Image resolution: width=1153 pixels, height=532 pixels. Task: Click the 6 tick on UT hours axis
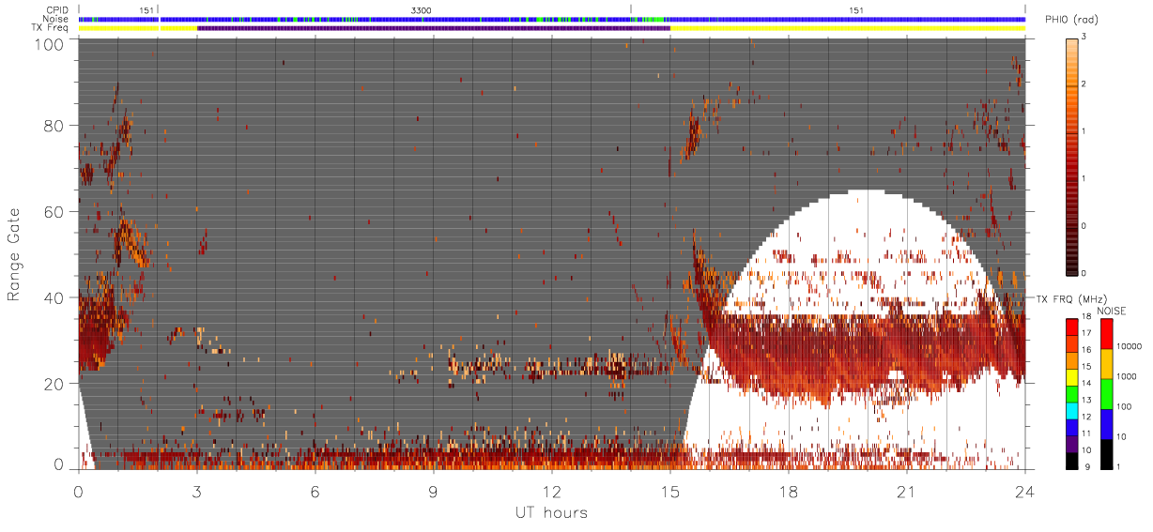pyautogui.click(x=315, y=491)
